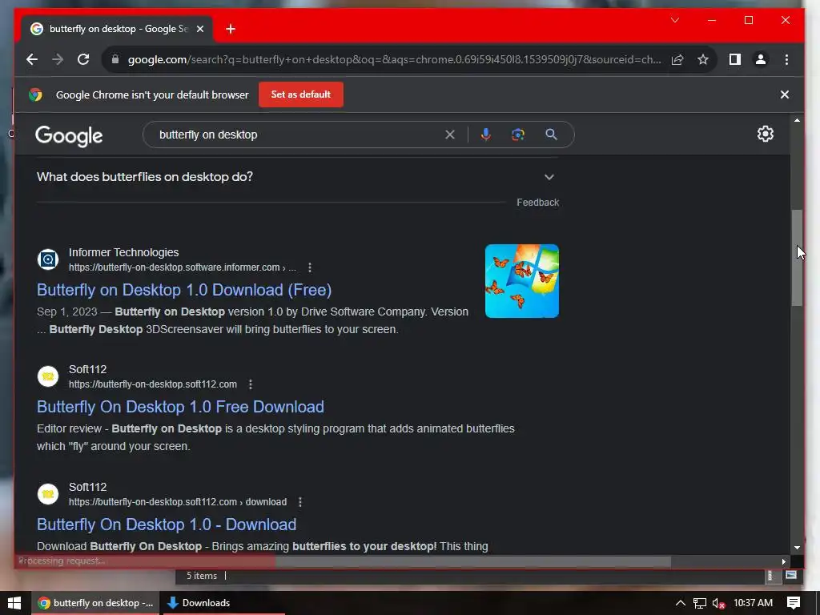This screenshot has width=820, height=615.
Task: Search by image with the Lens icon
Action: click(x=518, y=135)
